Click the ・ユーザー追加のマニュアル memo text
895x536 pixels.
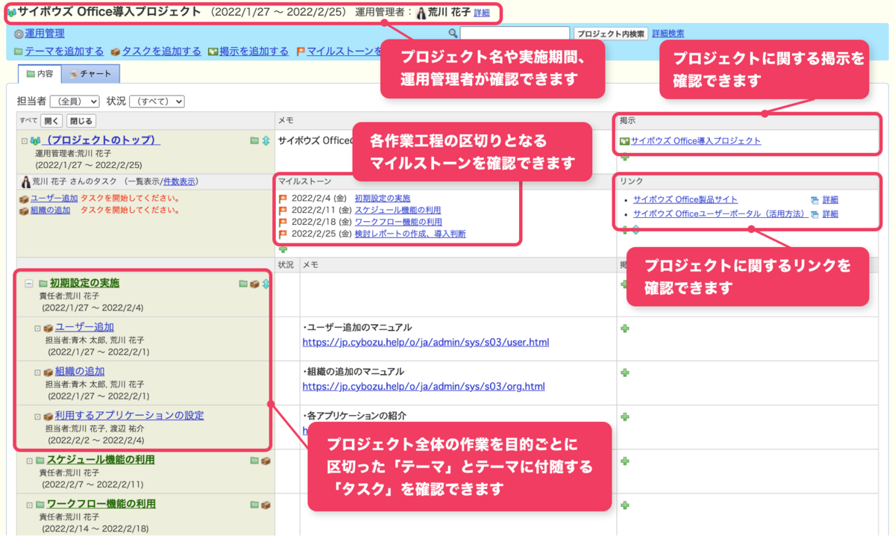[x=357, y=328]
